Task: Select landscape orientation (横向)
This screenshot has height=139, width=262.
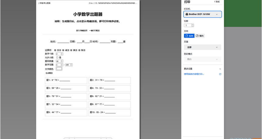Action: 200,36
